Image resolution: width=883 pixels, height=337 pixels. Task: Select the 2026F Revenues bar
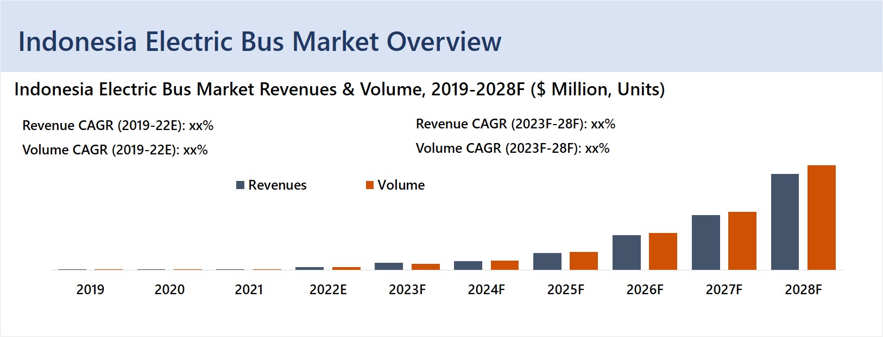point(627,252)
